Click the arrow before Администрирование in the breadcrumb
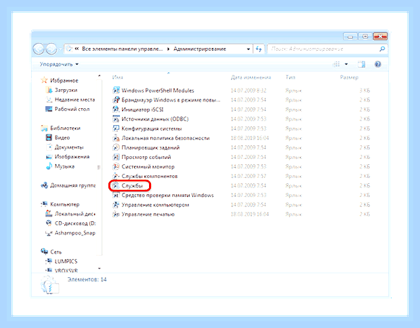The height and width of the screenshot is (328, 420). click(168, 49)
